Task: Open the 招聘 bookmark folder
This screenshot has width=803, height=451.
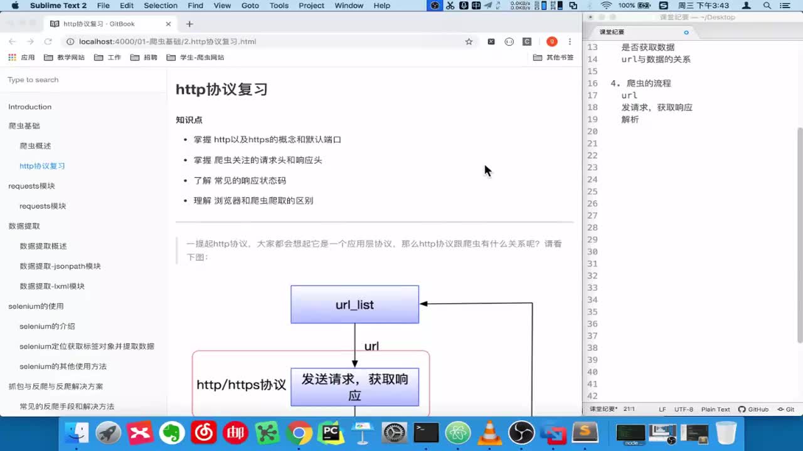Action: 144,57
